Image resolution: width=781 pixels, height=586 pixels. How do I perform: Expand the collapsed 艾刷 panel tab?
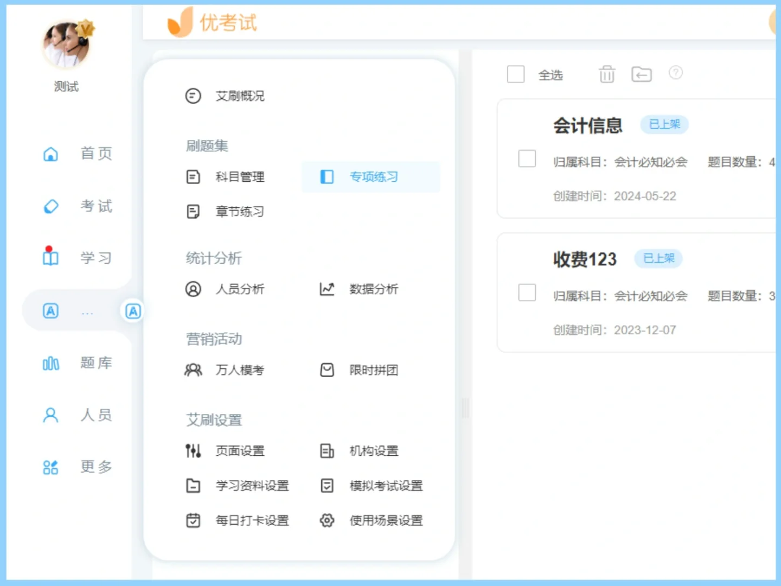pos(132,310)
